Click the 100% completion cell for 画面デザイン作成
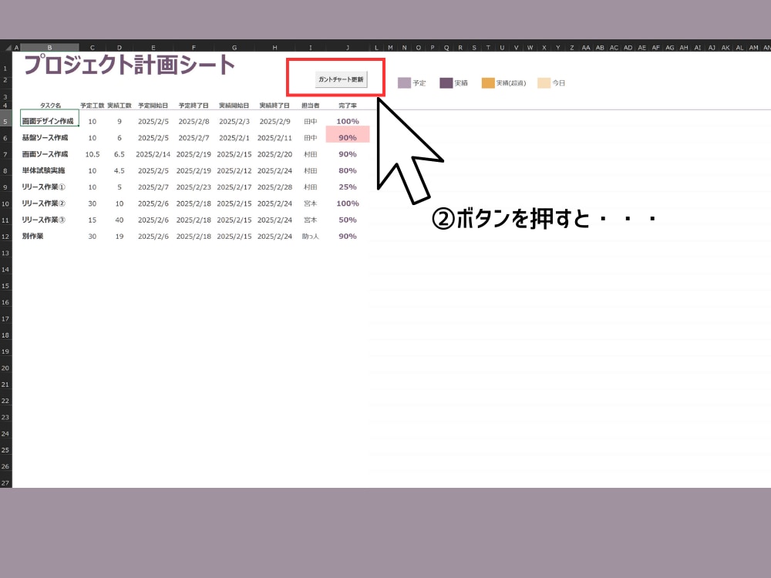The width and height of the screenshot is (771, 578). 348,122
